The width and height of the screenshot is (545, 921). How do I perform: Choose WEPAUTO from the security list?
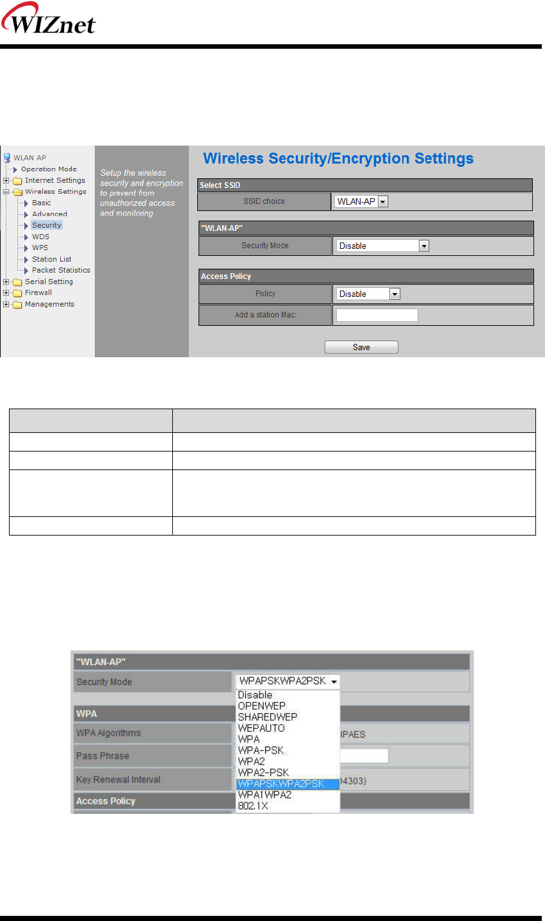click(x=288, y=728)
